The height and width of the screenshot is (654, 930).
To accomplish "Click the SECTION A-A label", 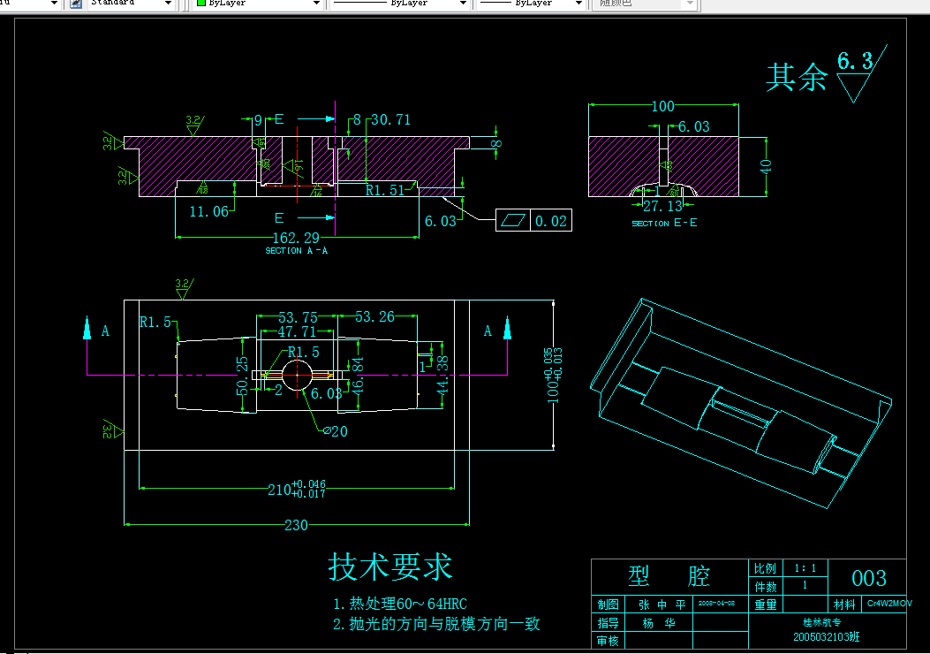I will (x=297, y=250).
